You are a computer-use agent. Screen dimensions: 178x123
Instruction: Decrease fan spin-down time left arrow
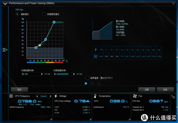55,74
